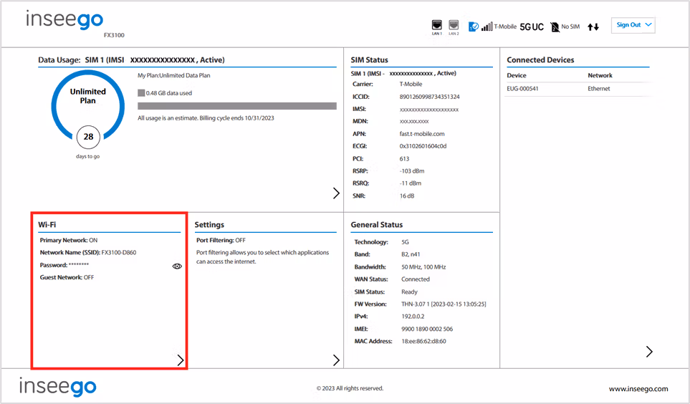This screenshot has height=404, width=690.
Task: Click Primary Network: ON status
Action: click(x=69, y=240)
